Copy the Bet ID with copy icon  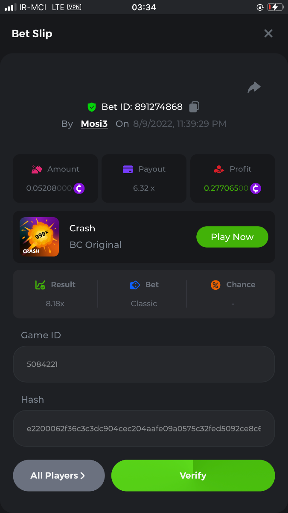tap(194, 107)
